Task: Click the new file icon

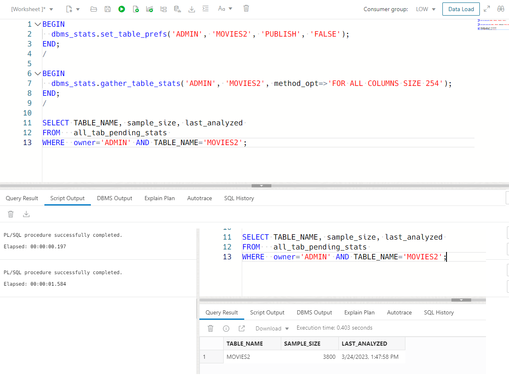Action: click(69, 9)
